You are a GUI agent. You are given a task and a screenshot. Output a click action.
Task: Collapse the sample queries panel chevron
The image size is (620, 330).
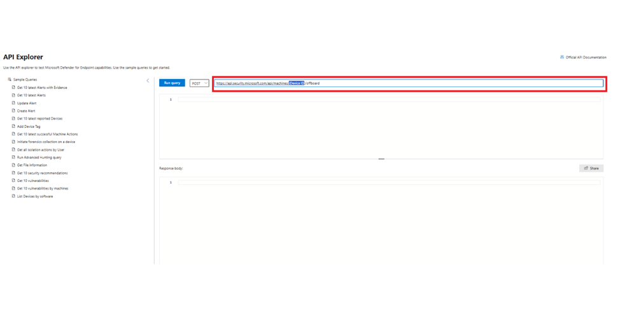pyautogui.click(x=148, y=81)
